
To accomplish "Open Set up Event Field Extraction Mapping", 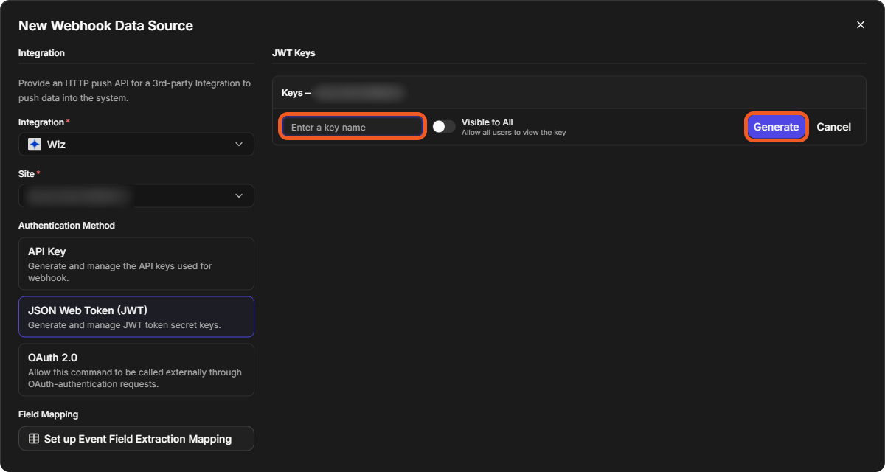I will coord(136,439).
